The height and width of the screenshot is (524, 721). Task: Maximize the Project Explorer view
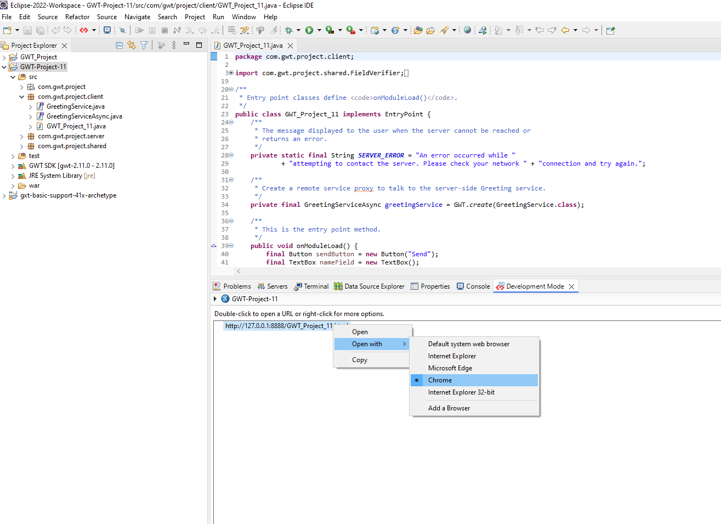199,45
